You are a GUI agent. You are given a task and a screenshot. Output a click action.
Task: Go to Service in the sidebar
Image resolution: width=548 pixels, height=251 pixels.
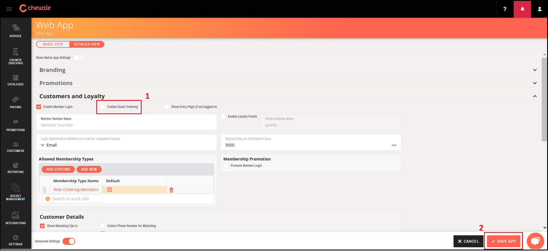pyautogui.click(x=16, y=31)
